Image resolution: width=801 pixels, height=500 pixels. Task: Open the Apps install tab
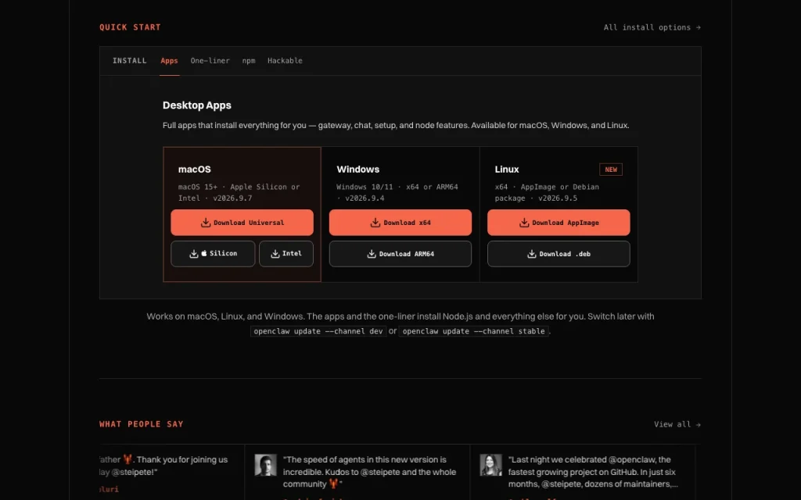click(x=169, y=61)
